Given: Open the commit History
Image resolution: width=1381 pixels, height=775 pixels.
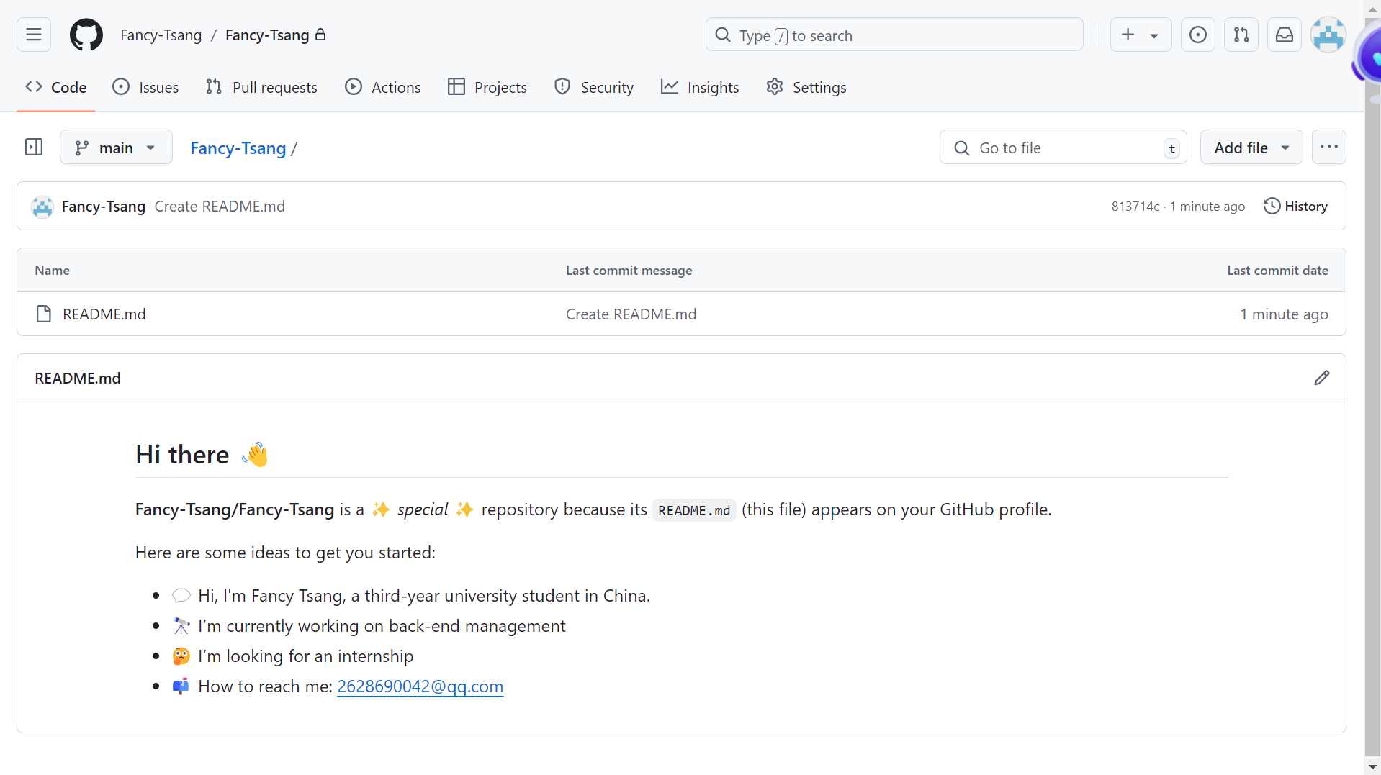Looking at the screenshot, I should (x=1296, y=207).
